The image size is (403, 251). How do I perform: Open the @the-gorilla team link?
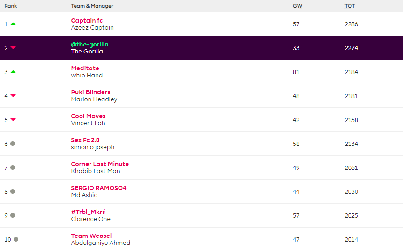90,44
